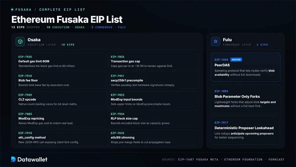Viewport: 296px width, 167px height.
Task: Click 'Native count-leading-zeros' description
Action: coord(48,104)
